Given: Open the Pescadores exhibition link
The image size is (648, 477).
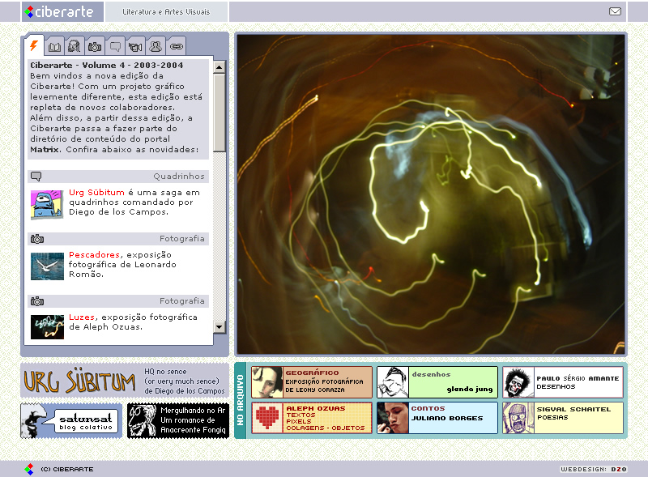Looking at the screenshot, I should pyautogui.click(x=94, y=254).
